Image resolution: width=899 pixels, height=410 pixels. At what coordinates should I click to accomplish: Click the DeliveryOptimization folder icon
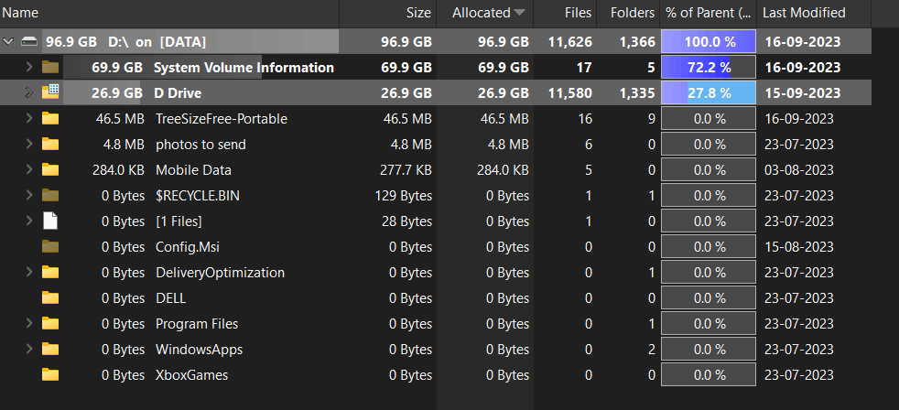point(50,273)
